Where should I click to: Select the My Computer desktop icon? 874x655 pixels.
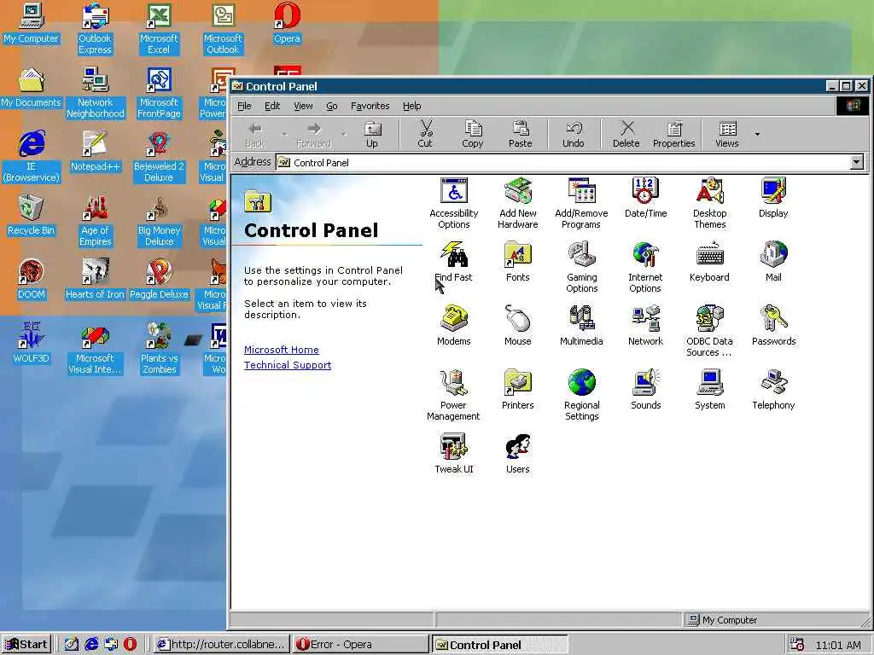[x=31, y=23]
